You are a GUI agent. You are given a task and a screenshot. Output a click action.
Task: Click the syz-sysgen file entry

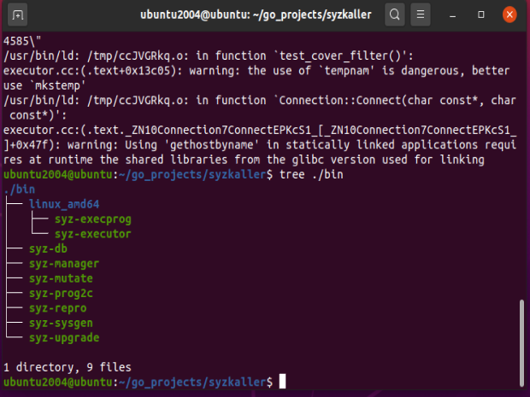point(61,323)
